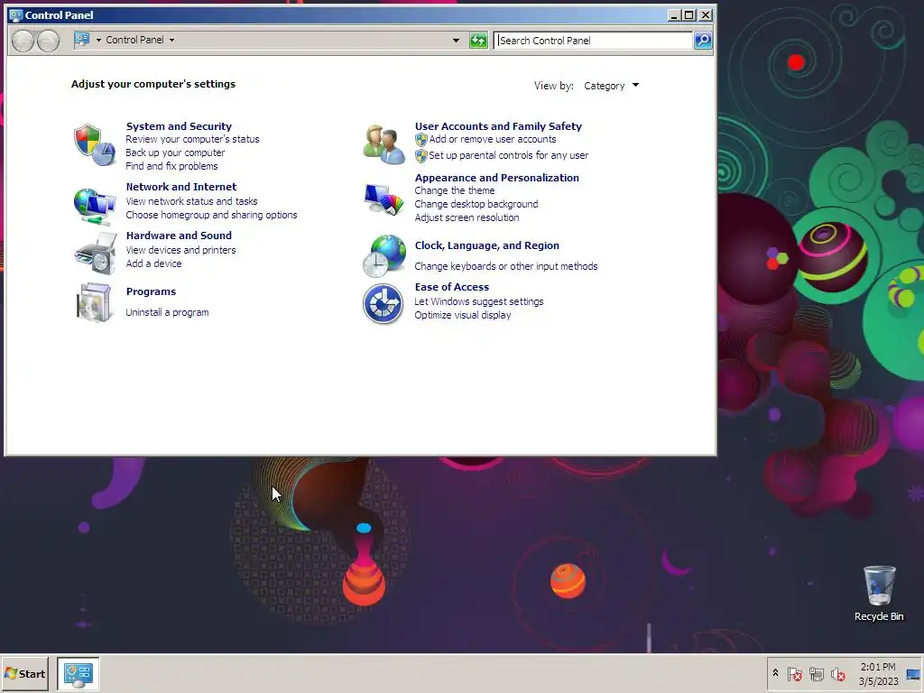Open View network status and tasks

coord(191,201)
